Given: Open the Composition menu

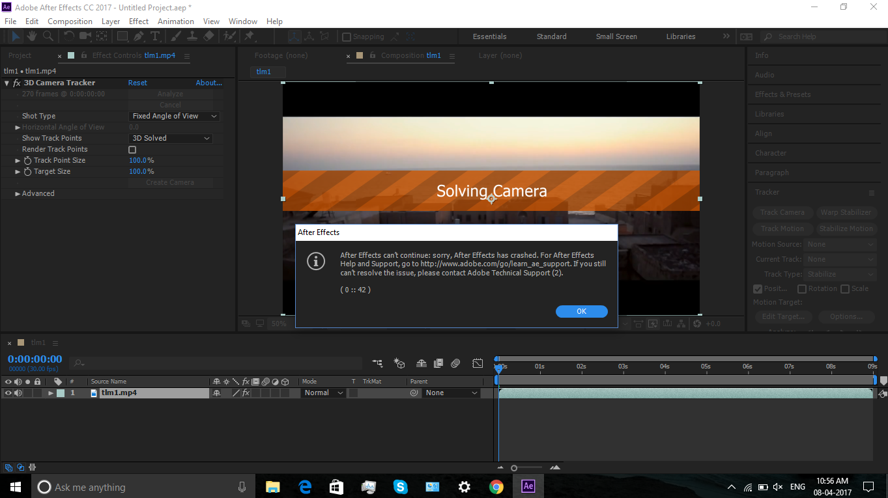Looking at the screenshot, I should [70, 21].
